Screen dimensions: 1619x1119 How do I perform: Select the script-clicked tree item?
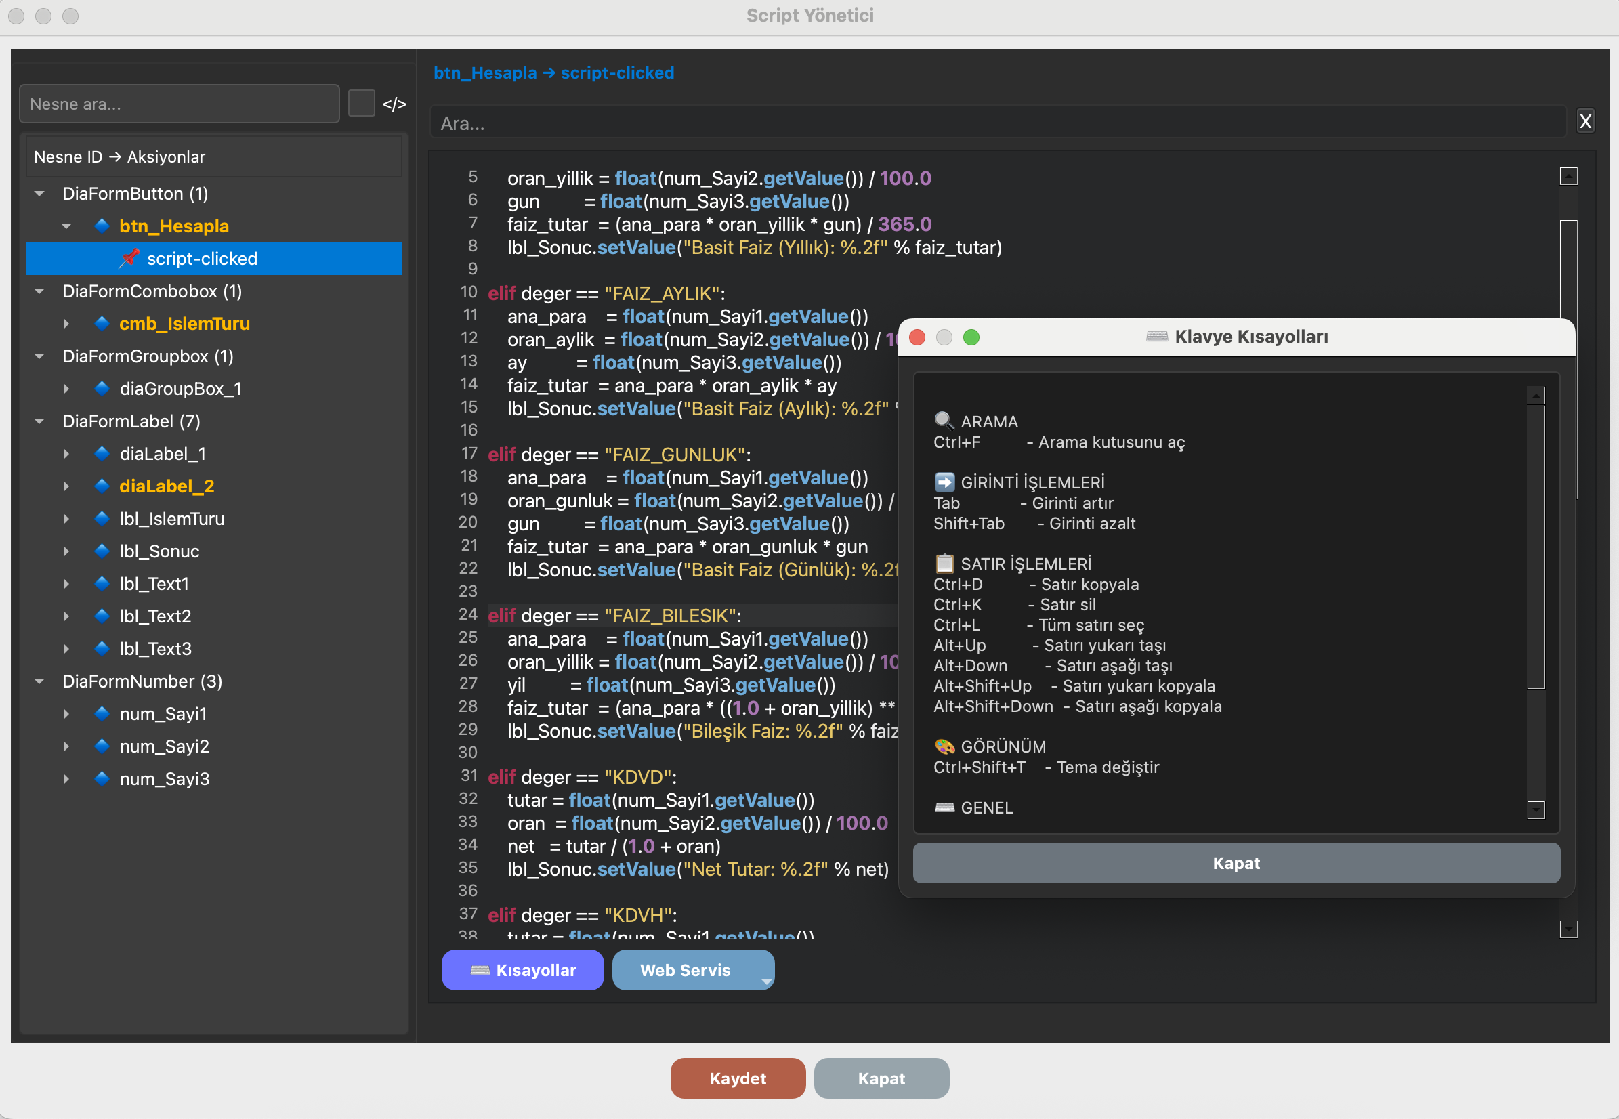click(x=202, y=259)
